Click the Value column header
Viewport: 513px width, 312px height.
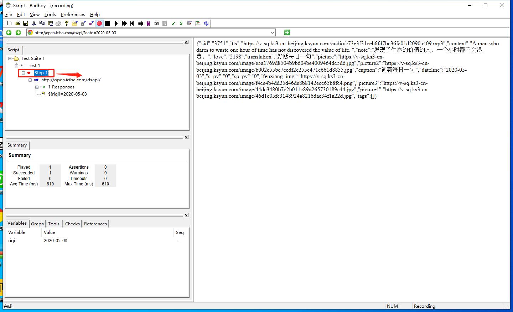pos(108,232)
